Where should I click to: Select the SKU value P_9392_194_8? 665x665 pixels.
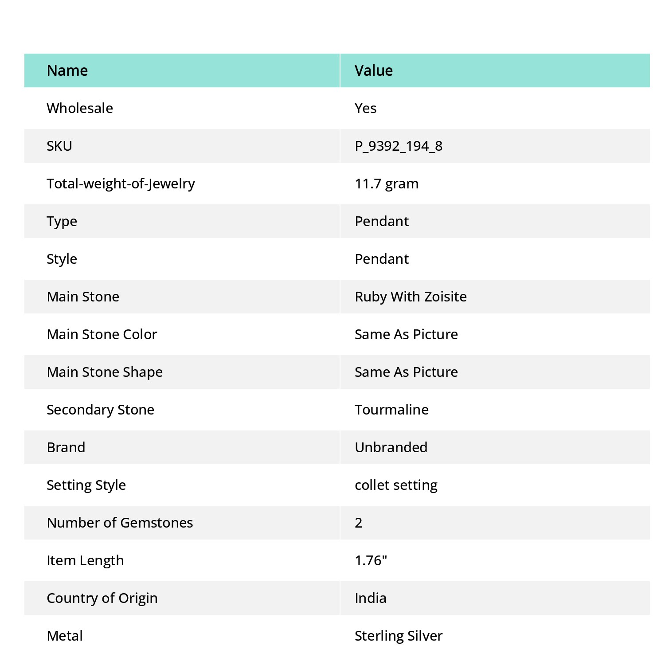coord(399,146)
